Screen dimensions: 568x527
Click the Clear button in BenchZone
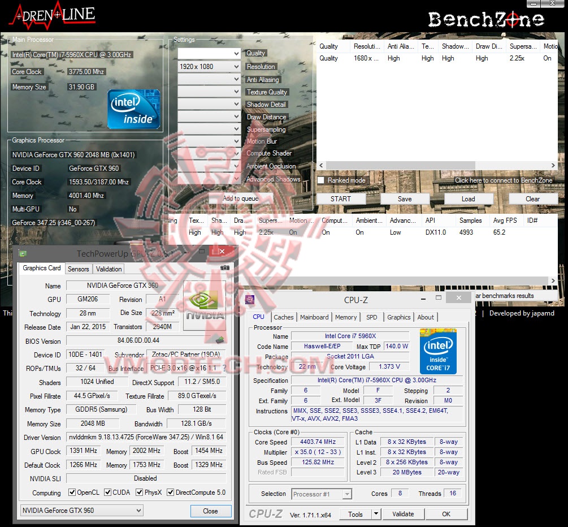click(533, 198)
